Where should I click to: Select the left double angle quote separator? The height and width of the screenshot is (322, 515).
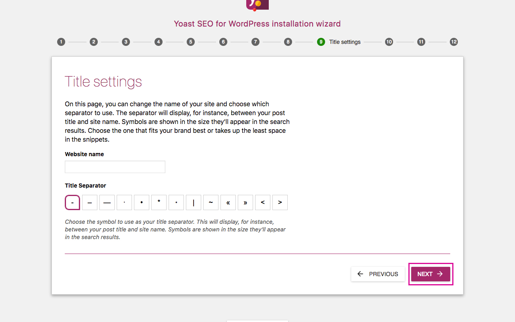click(x=228, y=202)
